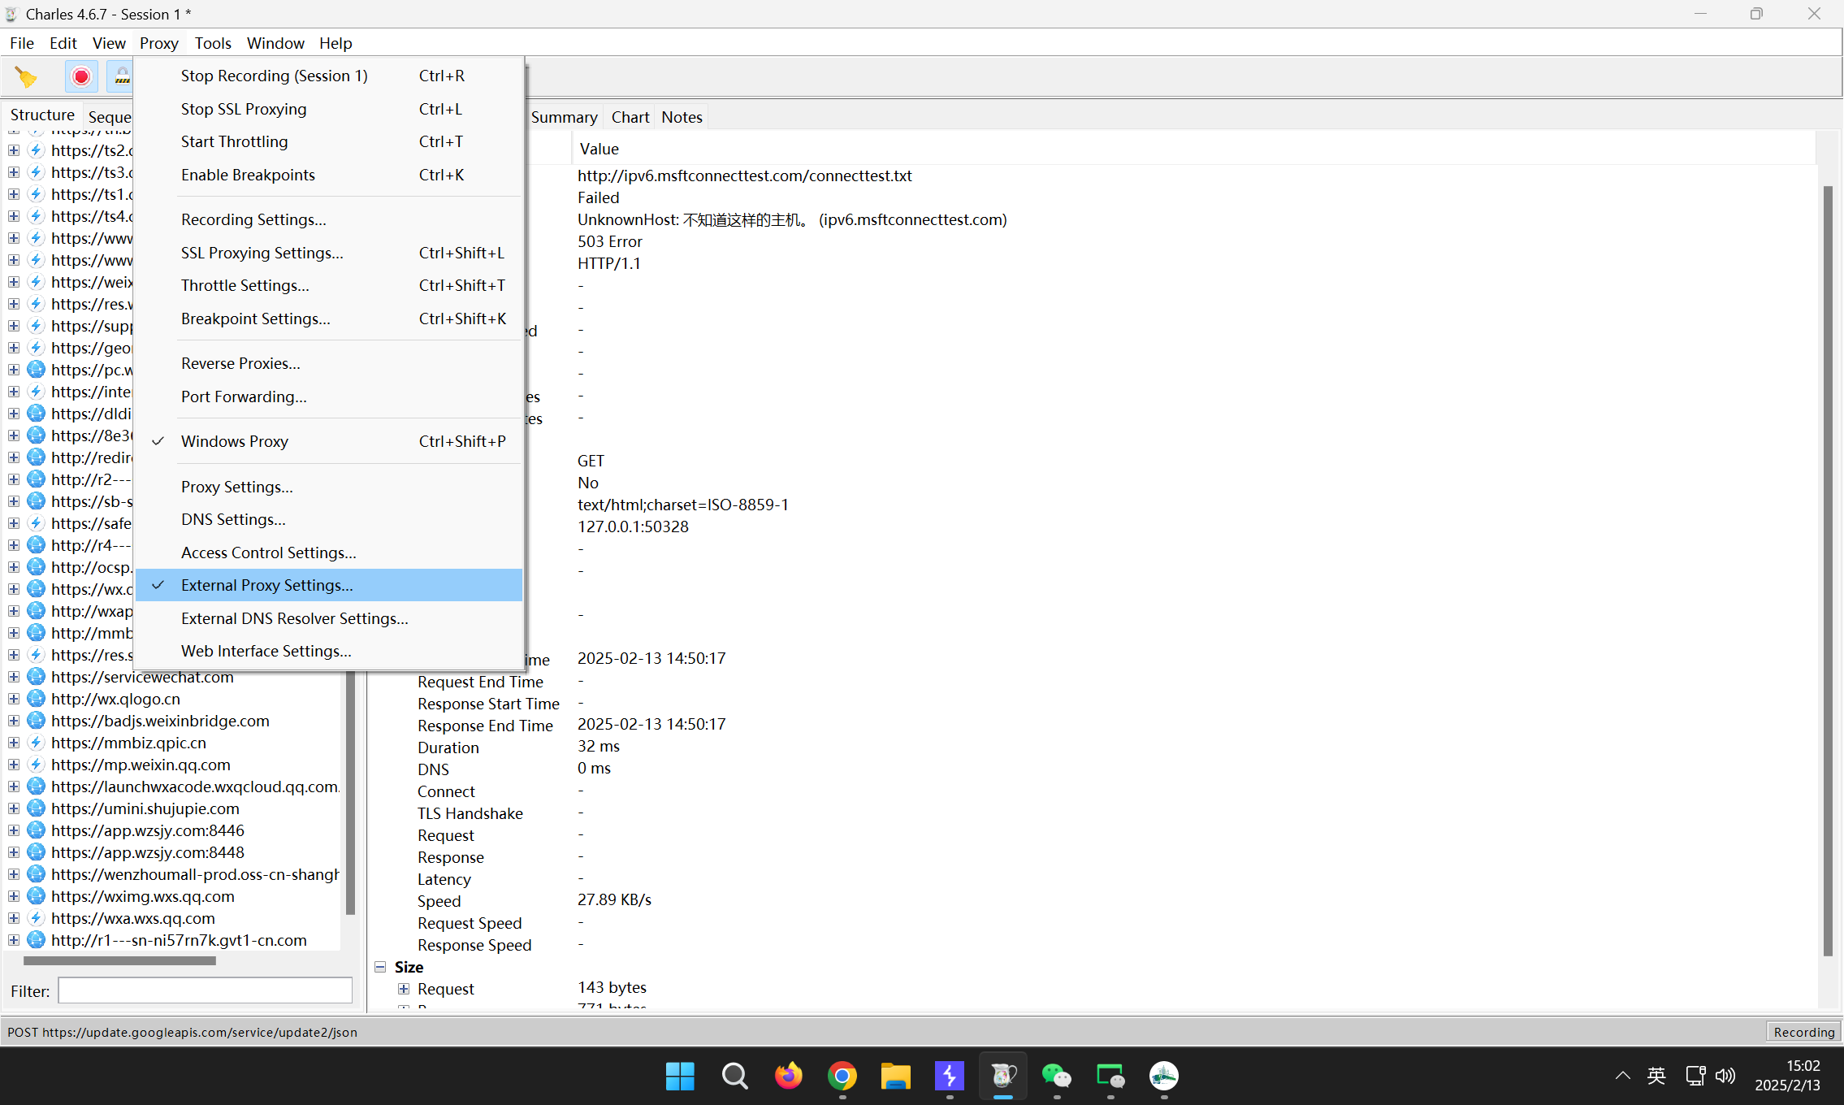Expand the Request size row
1844x1105 pixels.
[x=404, y=989]
